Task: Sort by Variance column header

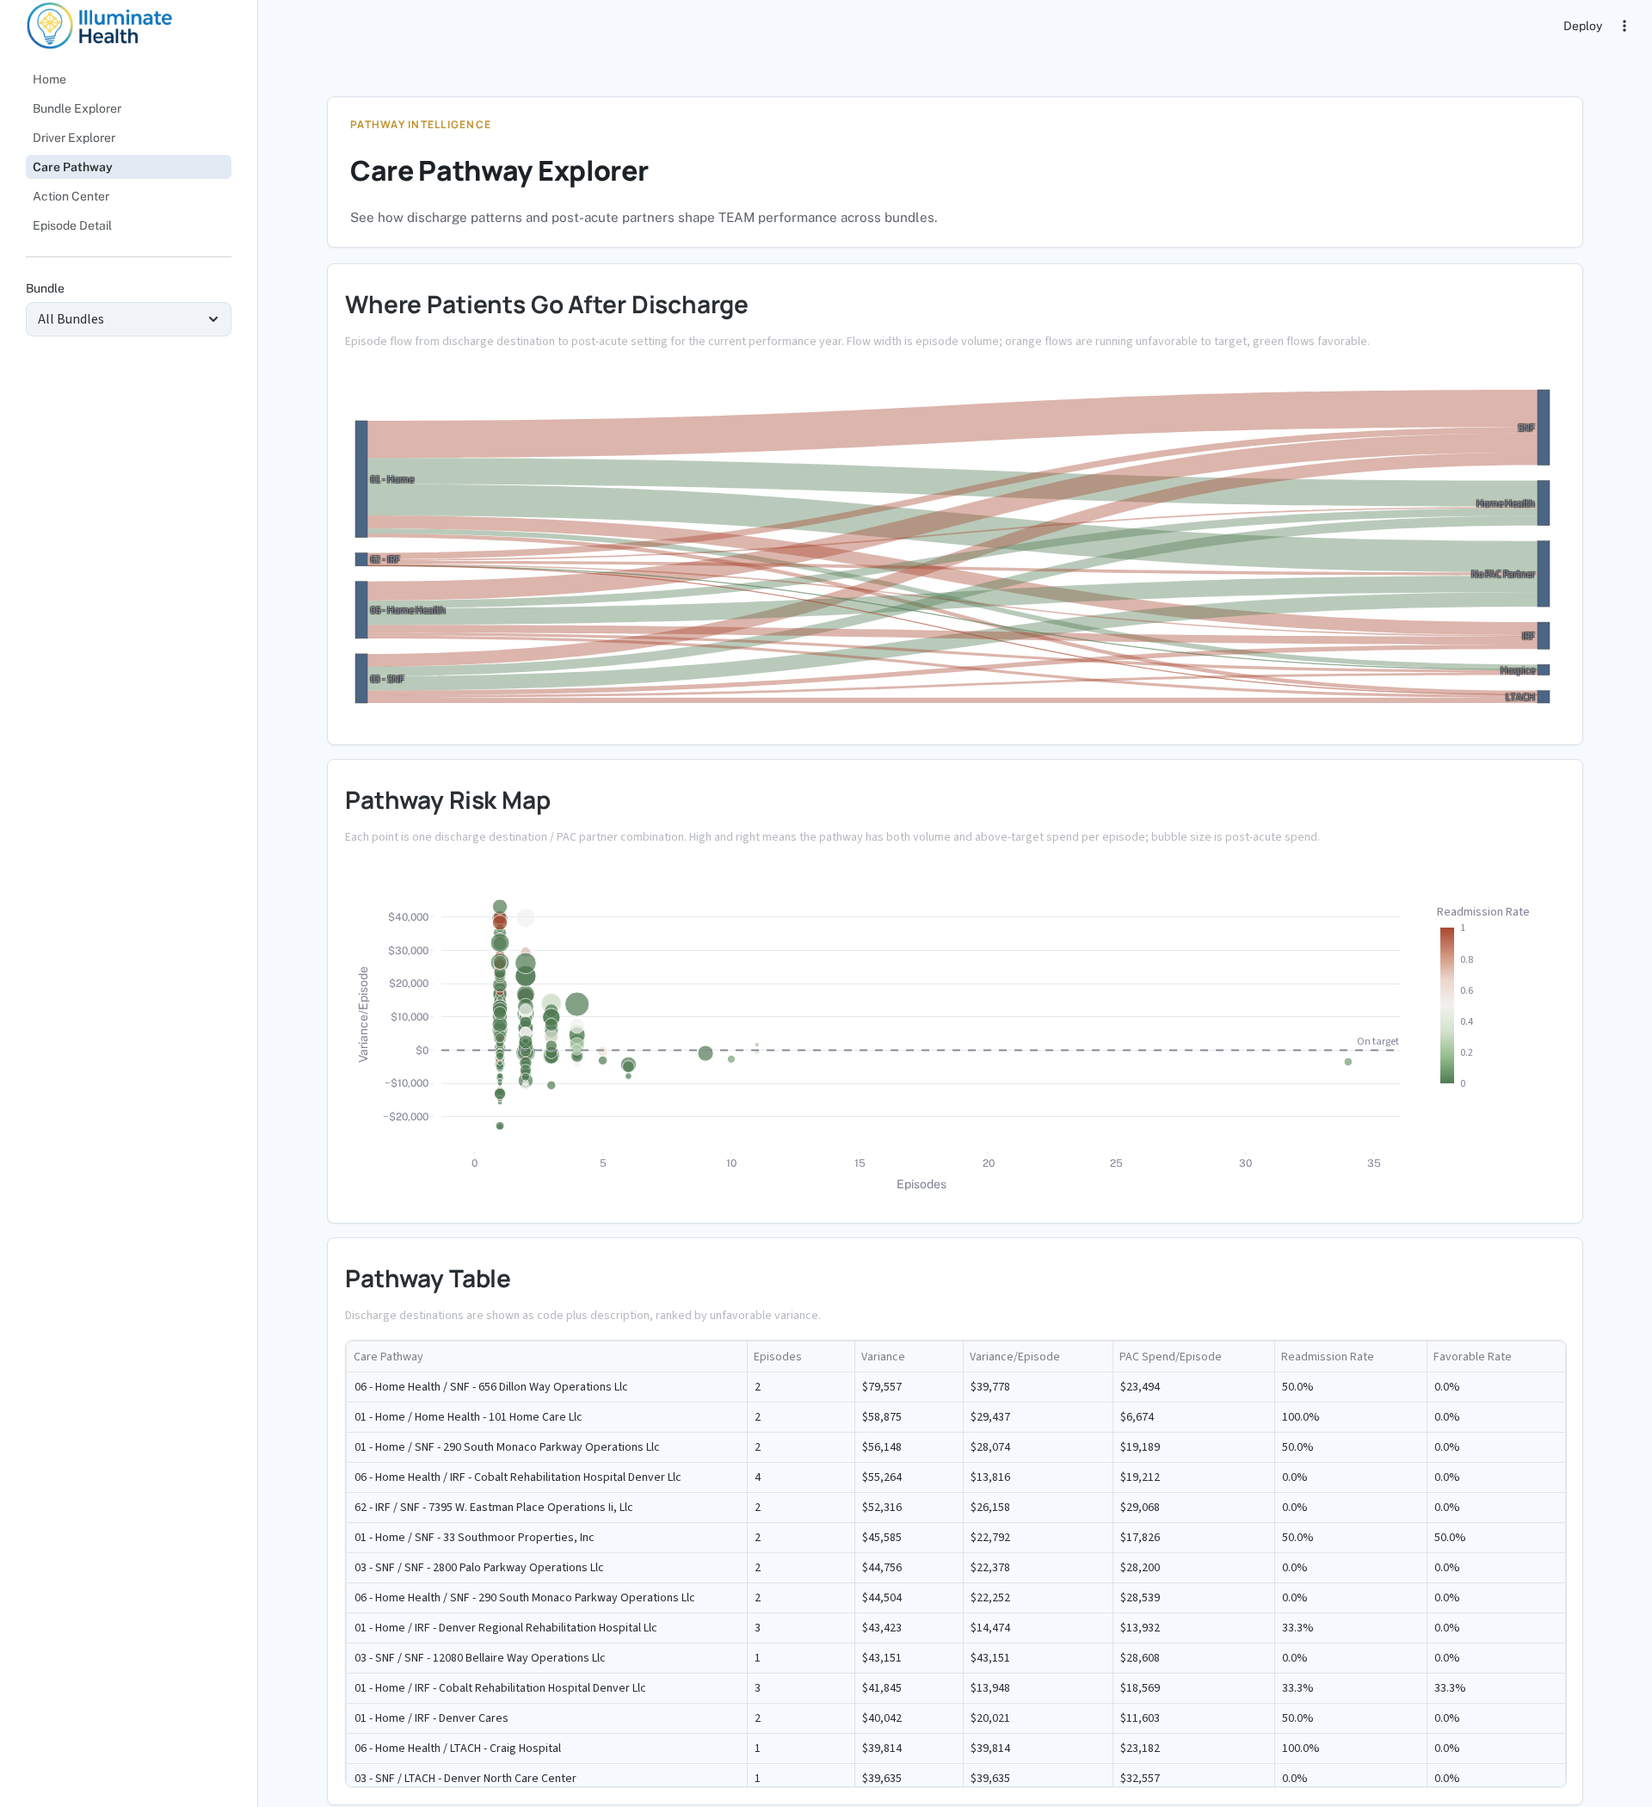Action: point(908,1356)
